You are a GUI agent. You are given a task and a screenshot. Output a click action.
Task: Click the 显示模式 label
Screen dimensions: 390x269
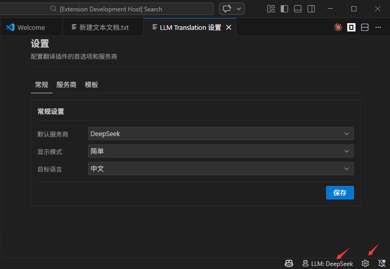[49, 152]
